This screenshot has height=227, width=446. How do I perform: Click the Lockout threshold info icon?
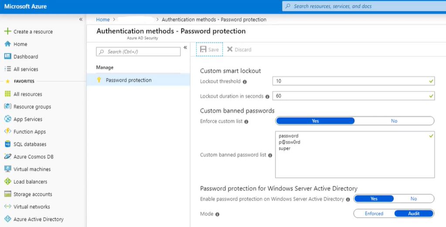[x=245, y=81]
